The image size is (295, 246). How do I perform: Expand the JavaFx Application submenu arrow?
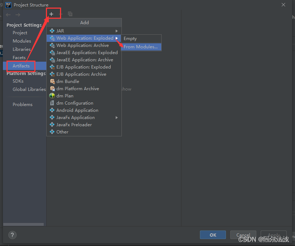pyautogui.click(x=117, y=118)
